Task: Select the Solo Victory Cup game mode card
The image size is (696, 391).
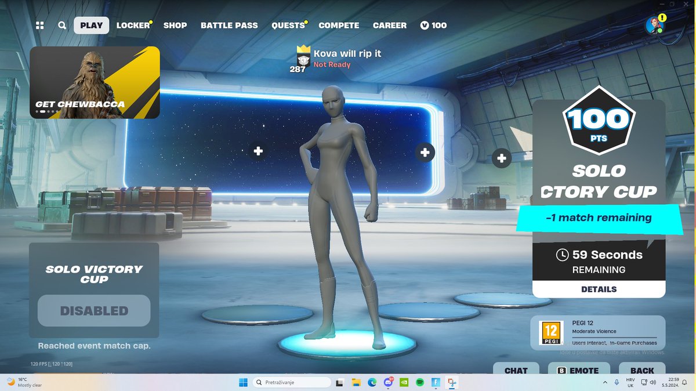Action: pos(94,290)
